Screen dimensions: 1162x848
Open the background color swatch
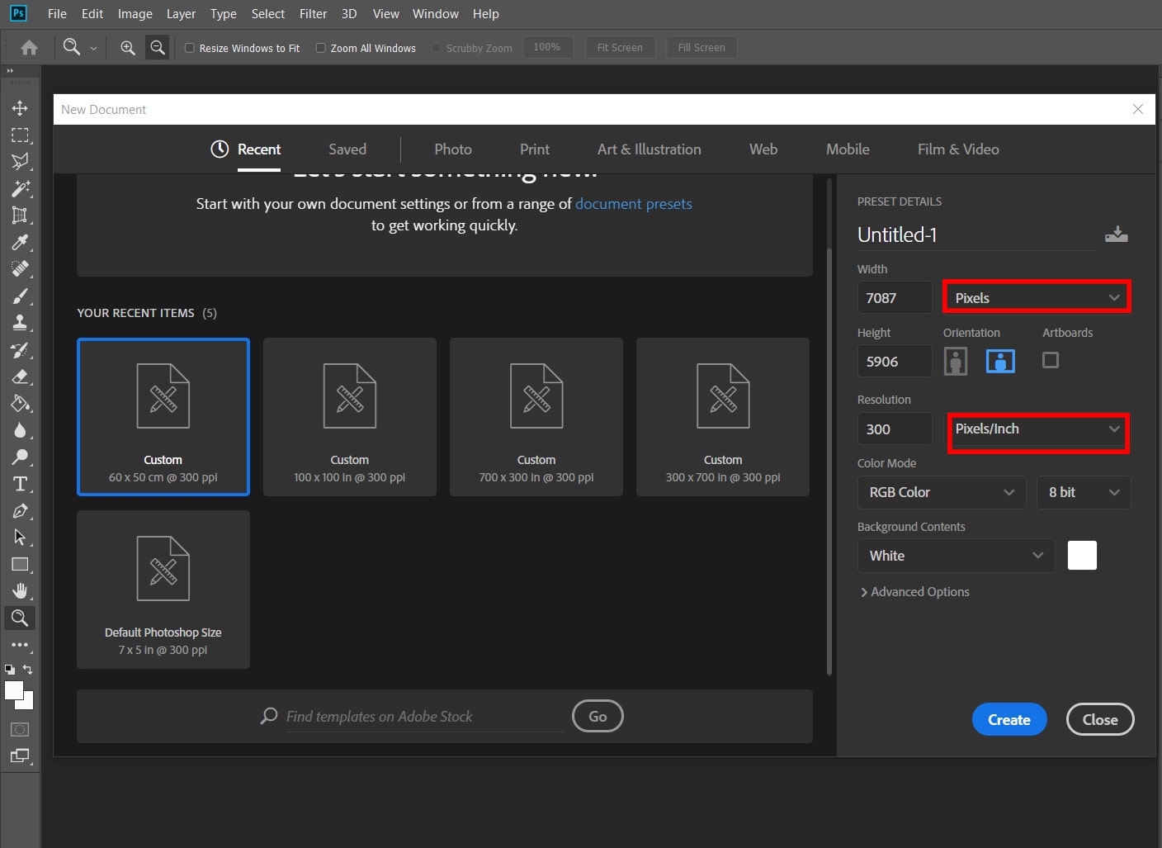click(x=1082, y=556)
